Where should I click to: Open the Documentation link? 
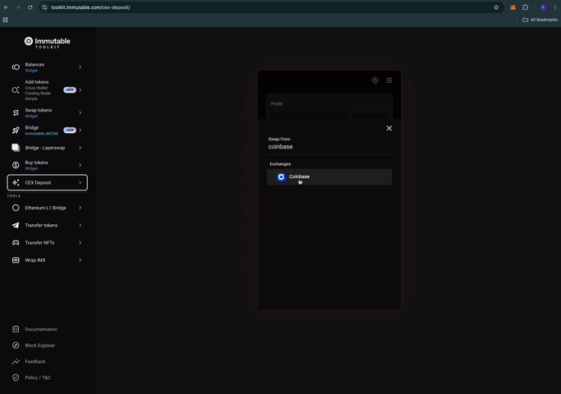[x=41, y=329]
